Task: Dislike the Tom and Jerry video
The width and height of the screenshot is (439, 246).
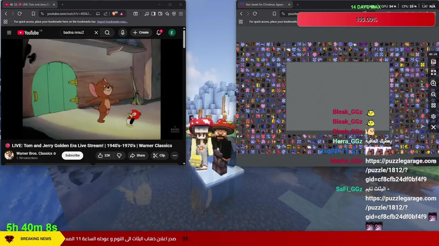Action: pos(119,155)
